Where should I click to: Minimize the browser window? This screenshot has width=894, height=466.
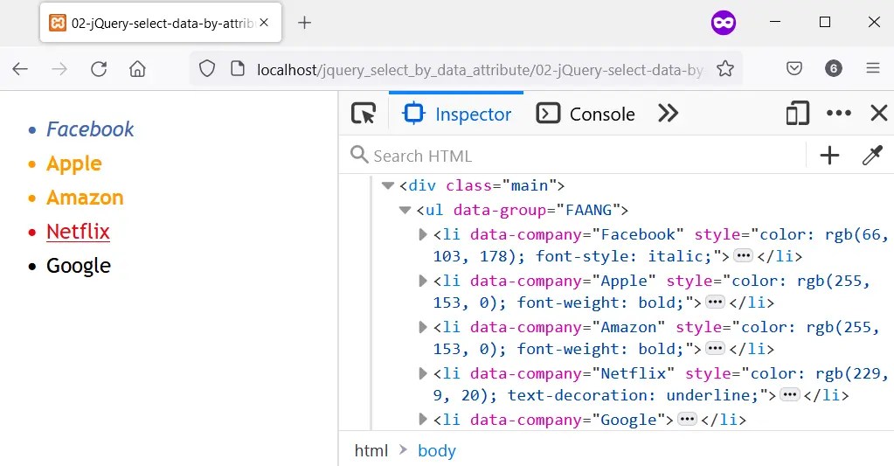(775, 22)
